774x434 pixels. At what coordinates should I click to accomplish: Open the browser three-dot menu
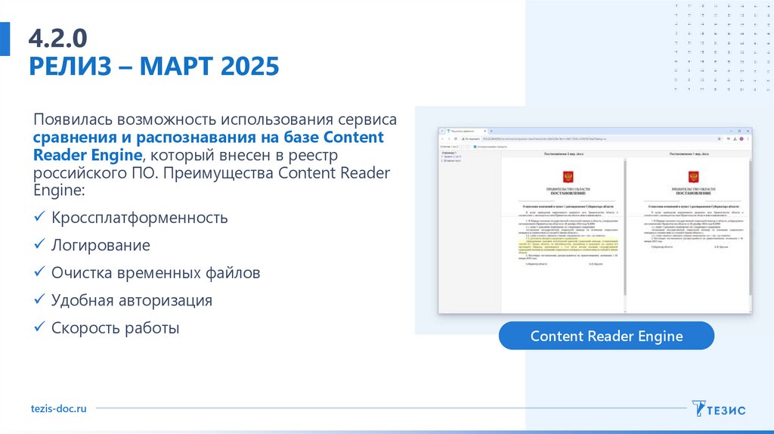click(x=748, y=138)
